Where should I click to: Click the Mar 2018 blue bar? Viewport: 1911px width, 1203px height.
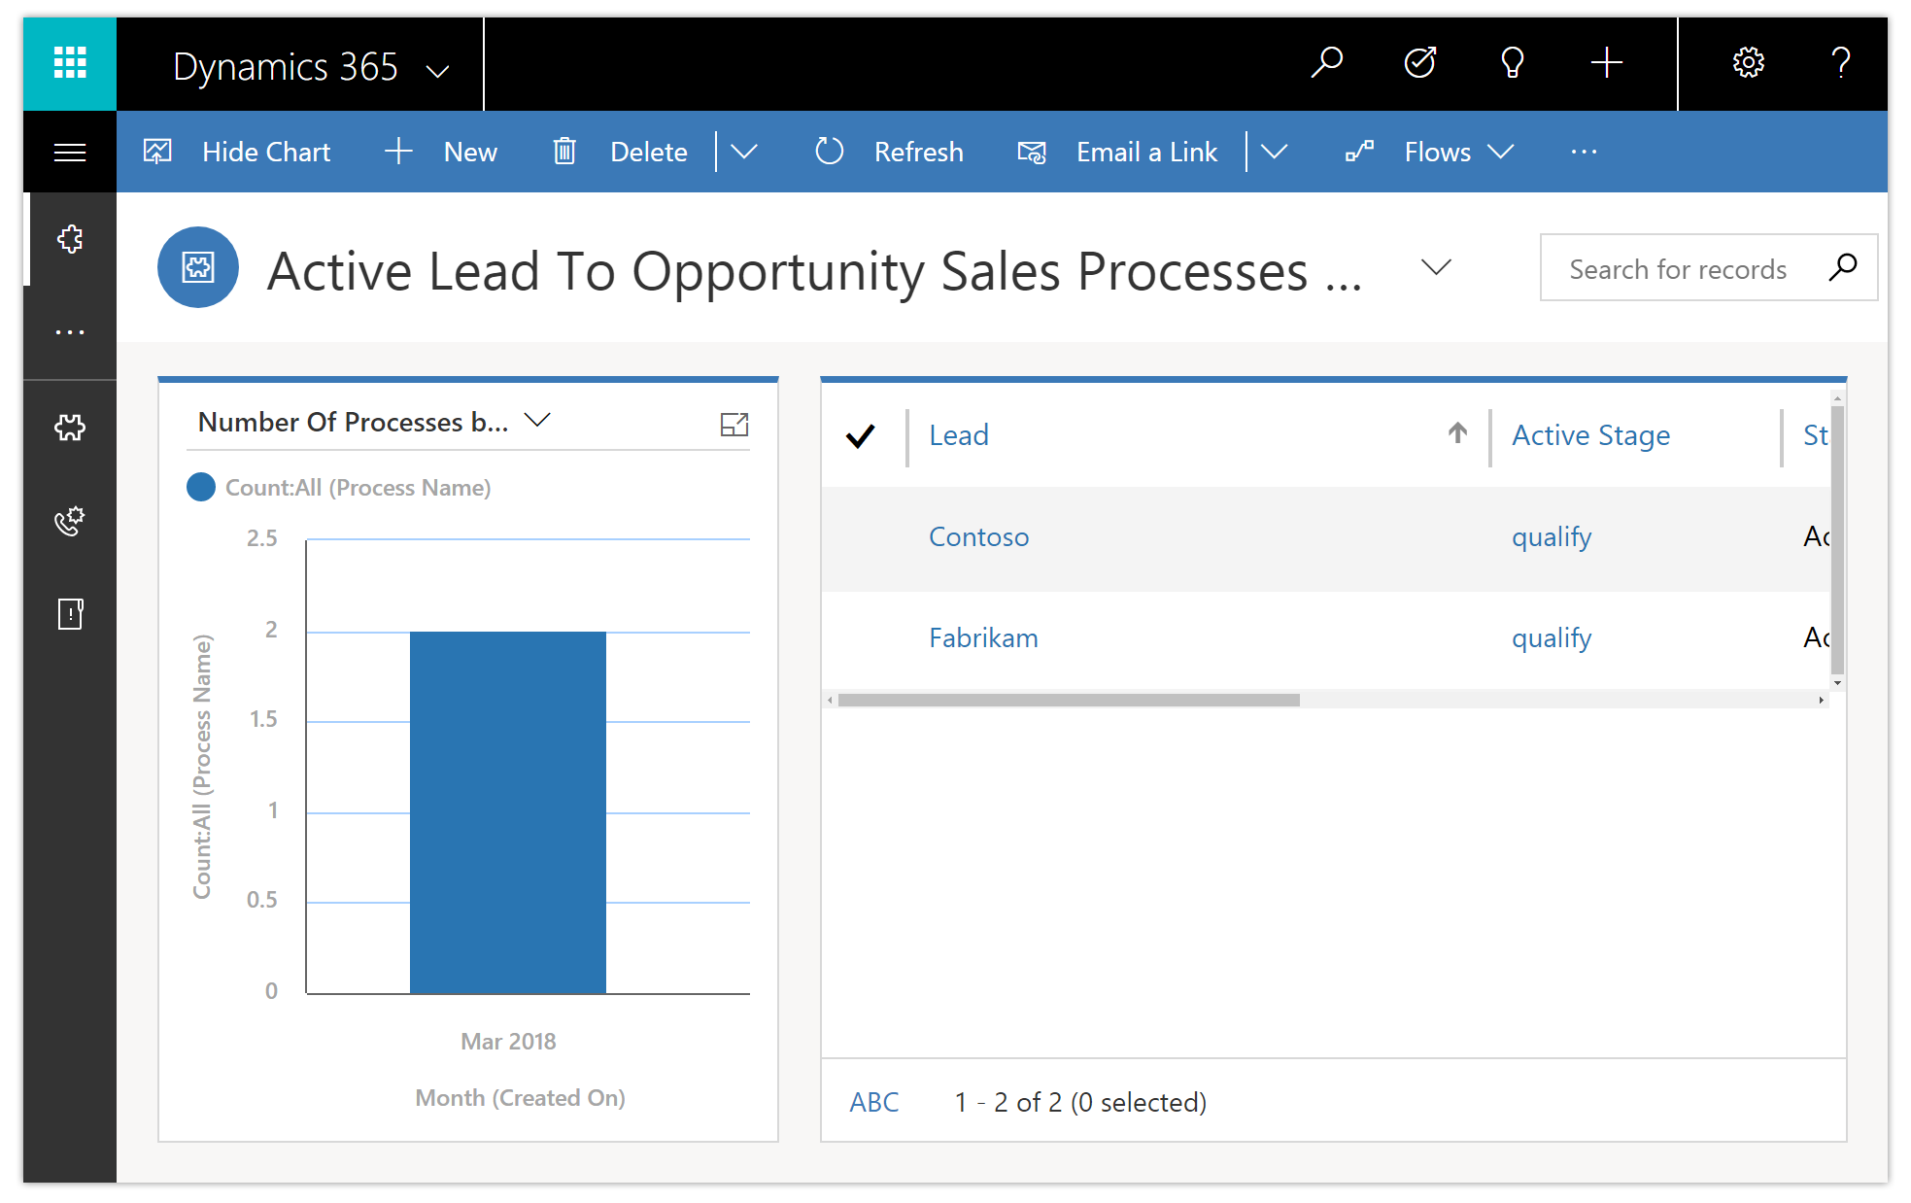click(x=508, y=812)
